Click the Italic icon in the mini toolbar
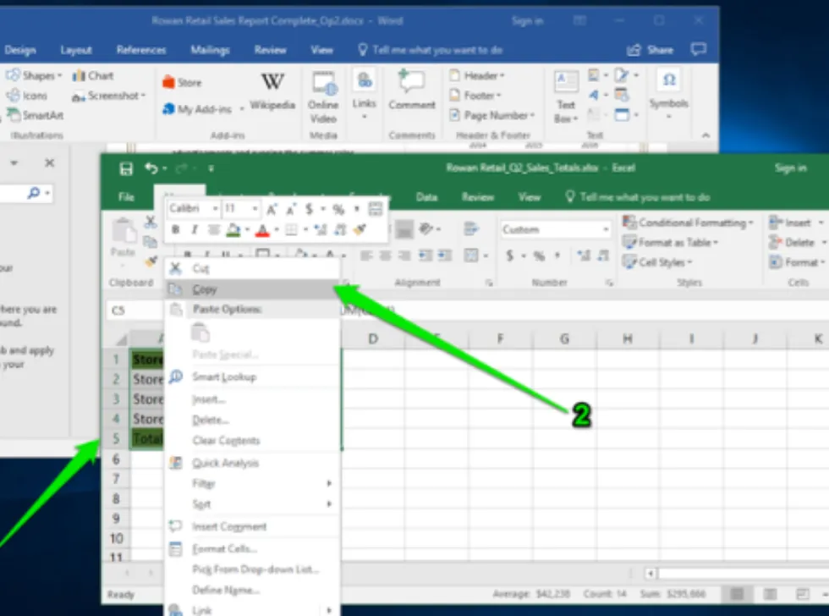The width and height of the screenshot is (829, 616). pos(195,229)
